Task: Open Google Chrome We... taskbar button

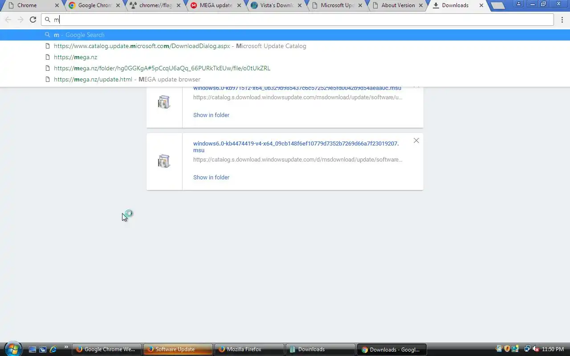Action: pos(106,349)
